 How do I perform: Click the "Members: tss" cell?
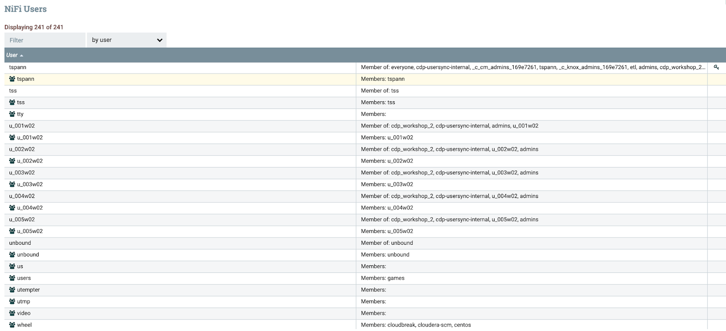pyautogui.click(x=532, y=103)
